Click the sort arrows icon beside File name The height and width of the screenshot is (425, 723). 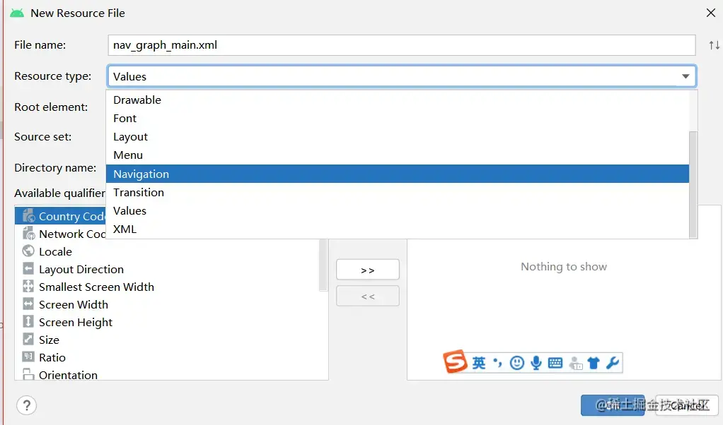click(715, 45)
